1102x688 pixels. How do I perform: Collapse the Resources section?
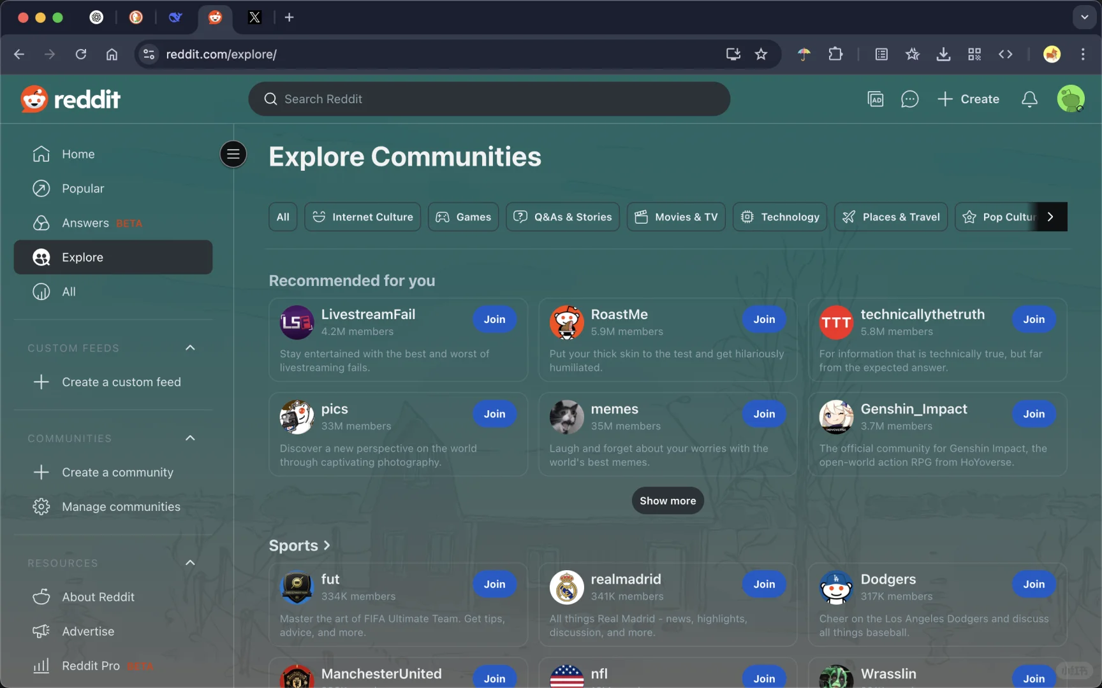click(x=190, y=563)
